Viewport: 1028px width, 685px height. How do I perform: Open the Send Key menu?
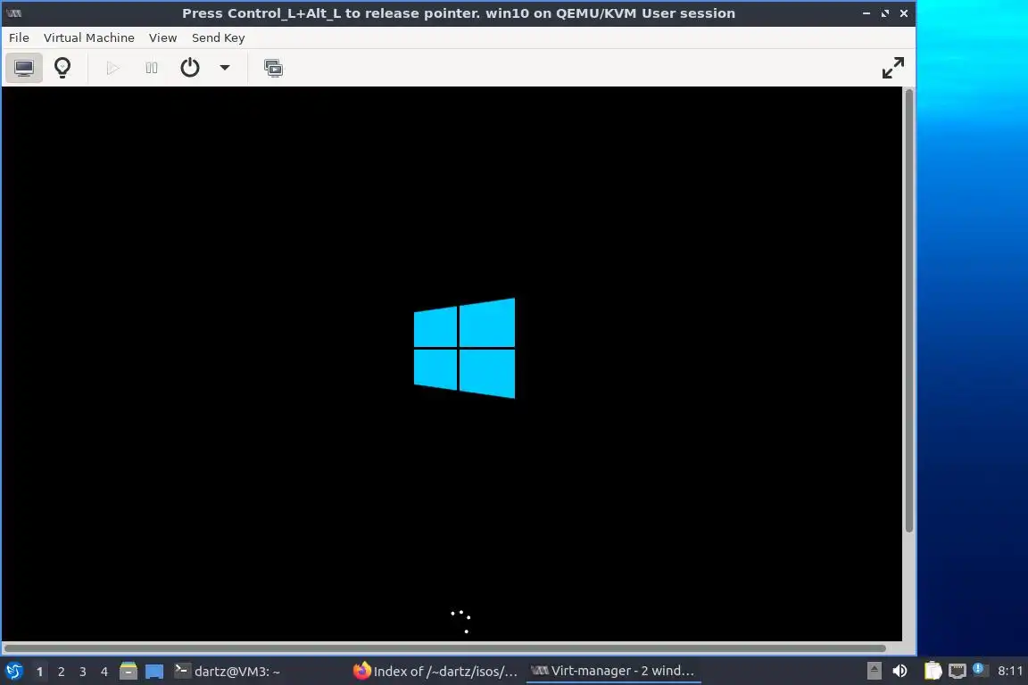(219, 38)
